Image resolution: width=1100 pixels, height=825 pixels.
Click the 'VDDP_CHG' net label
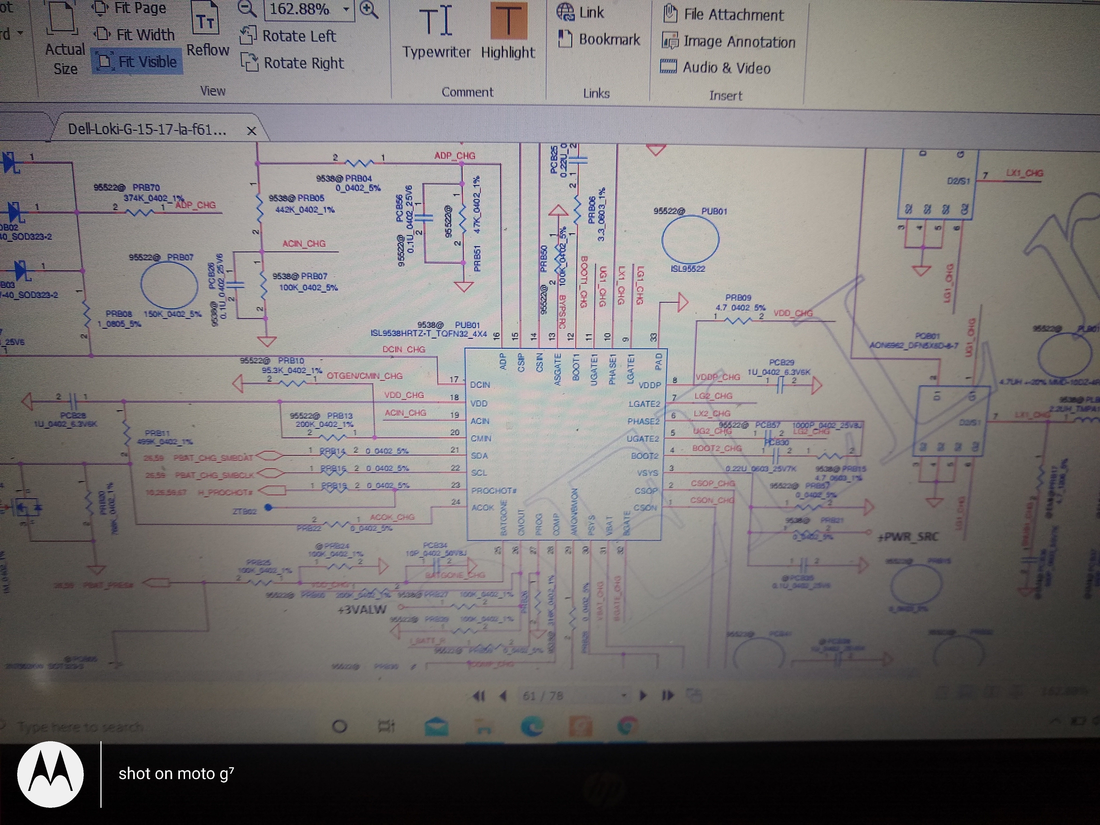[718, 377]
